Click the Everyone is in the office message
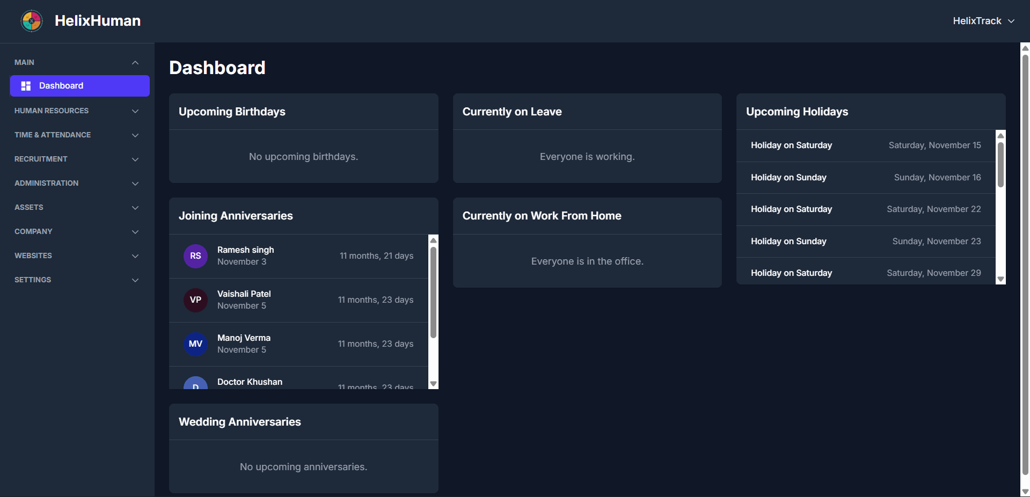The height and width of the screenshot is (497, 1030). pyautogui.click(x=587, y=261)
